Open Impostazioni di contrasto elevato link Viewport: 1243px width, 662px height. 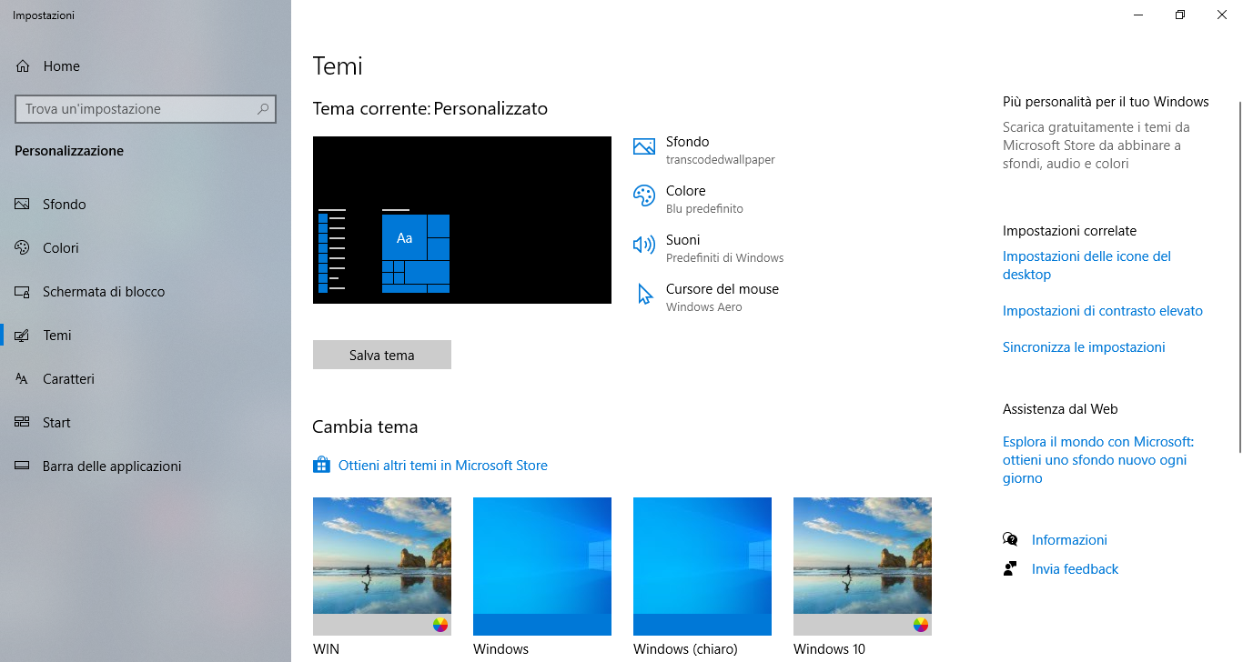[x=1103, y=311]
